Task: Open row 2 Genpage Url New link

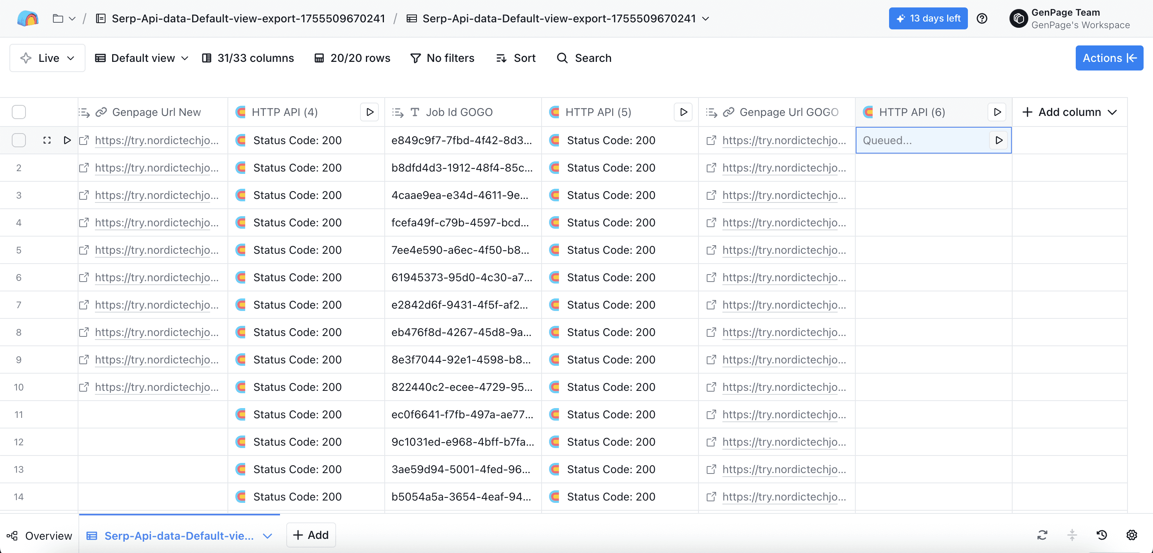Action: point(156,168)
